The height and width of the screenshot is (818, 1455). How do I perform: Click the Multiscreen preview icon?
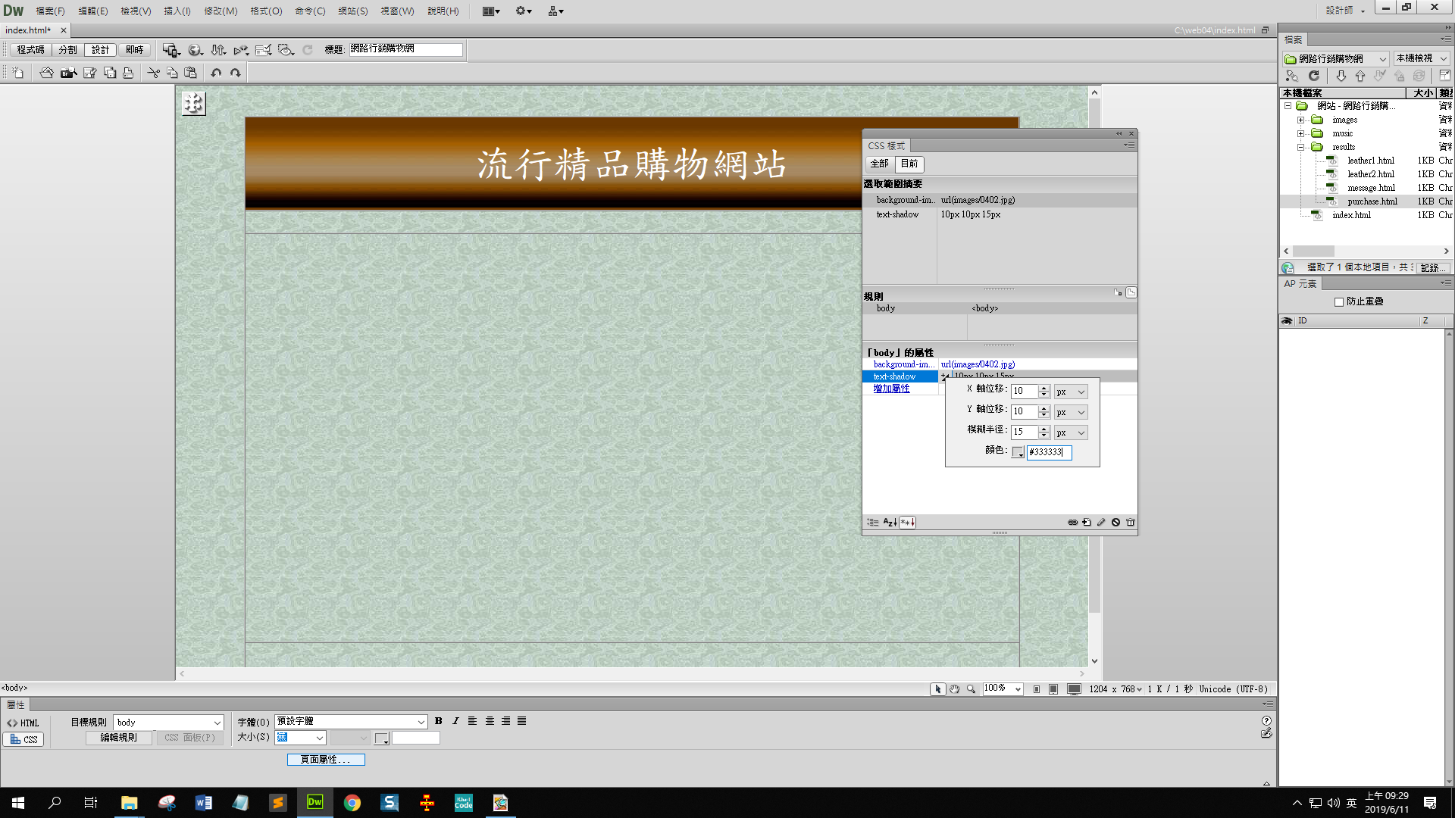[x=171, y=50]
